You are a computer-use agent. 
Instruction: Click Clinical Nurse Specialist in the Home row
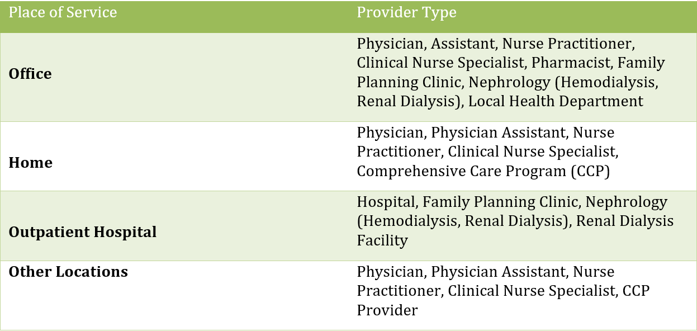click(531, 152)
